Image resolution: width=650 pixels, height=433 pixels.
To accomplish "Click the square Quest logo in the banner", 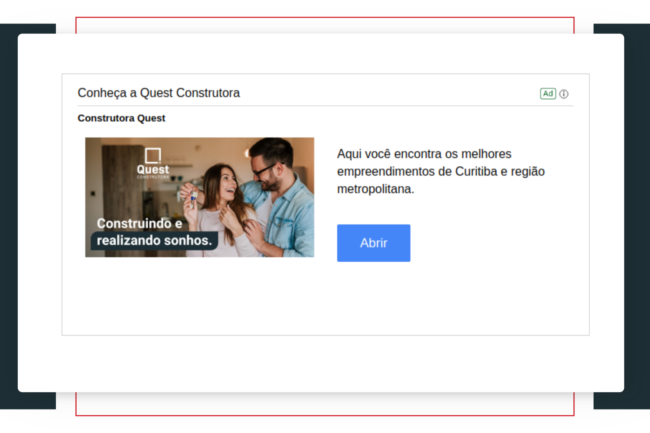I will pos(153,156).
